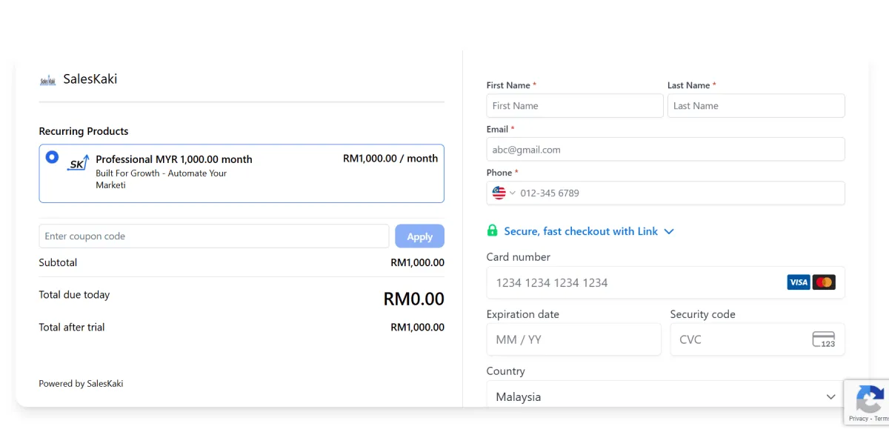The image size is (889, 435).
Task: Click the Visa card icon
Action: 798,282
